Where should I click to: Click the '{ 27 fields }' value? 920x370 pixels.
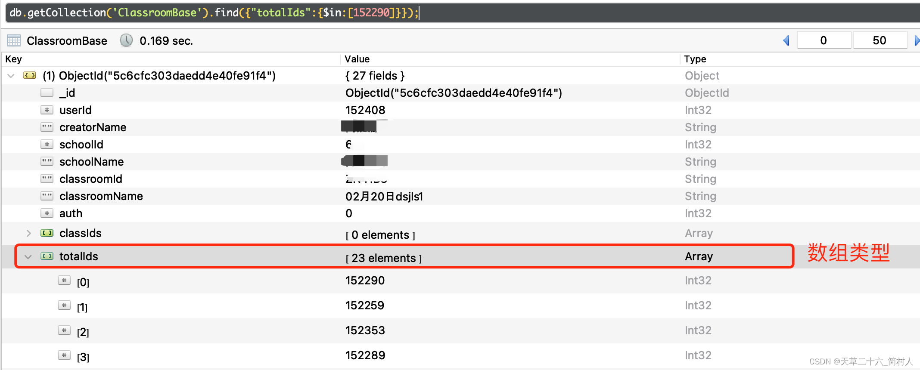click(375, 76)
